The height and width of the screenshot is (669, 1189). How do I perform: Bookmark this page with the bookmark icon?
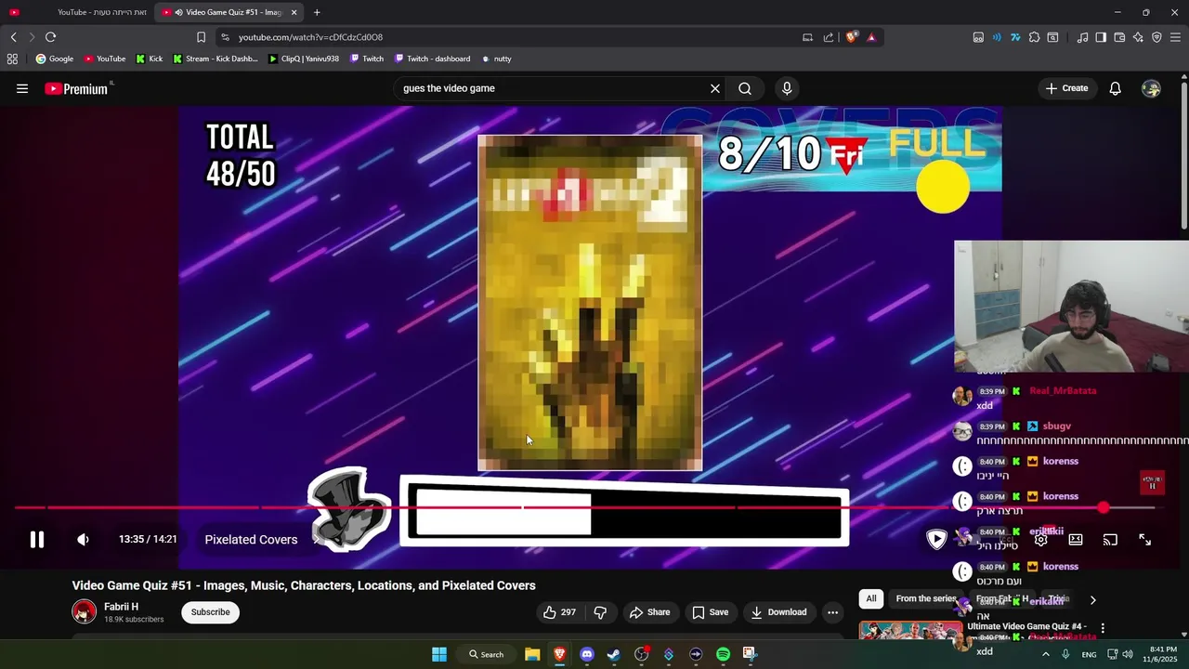click(201, 37)
